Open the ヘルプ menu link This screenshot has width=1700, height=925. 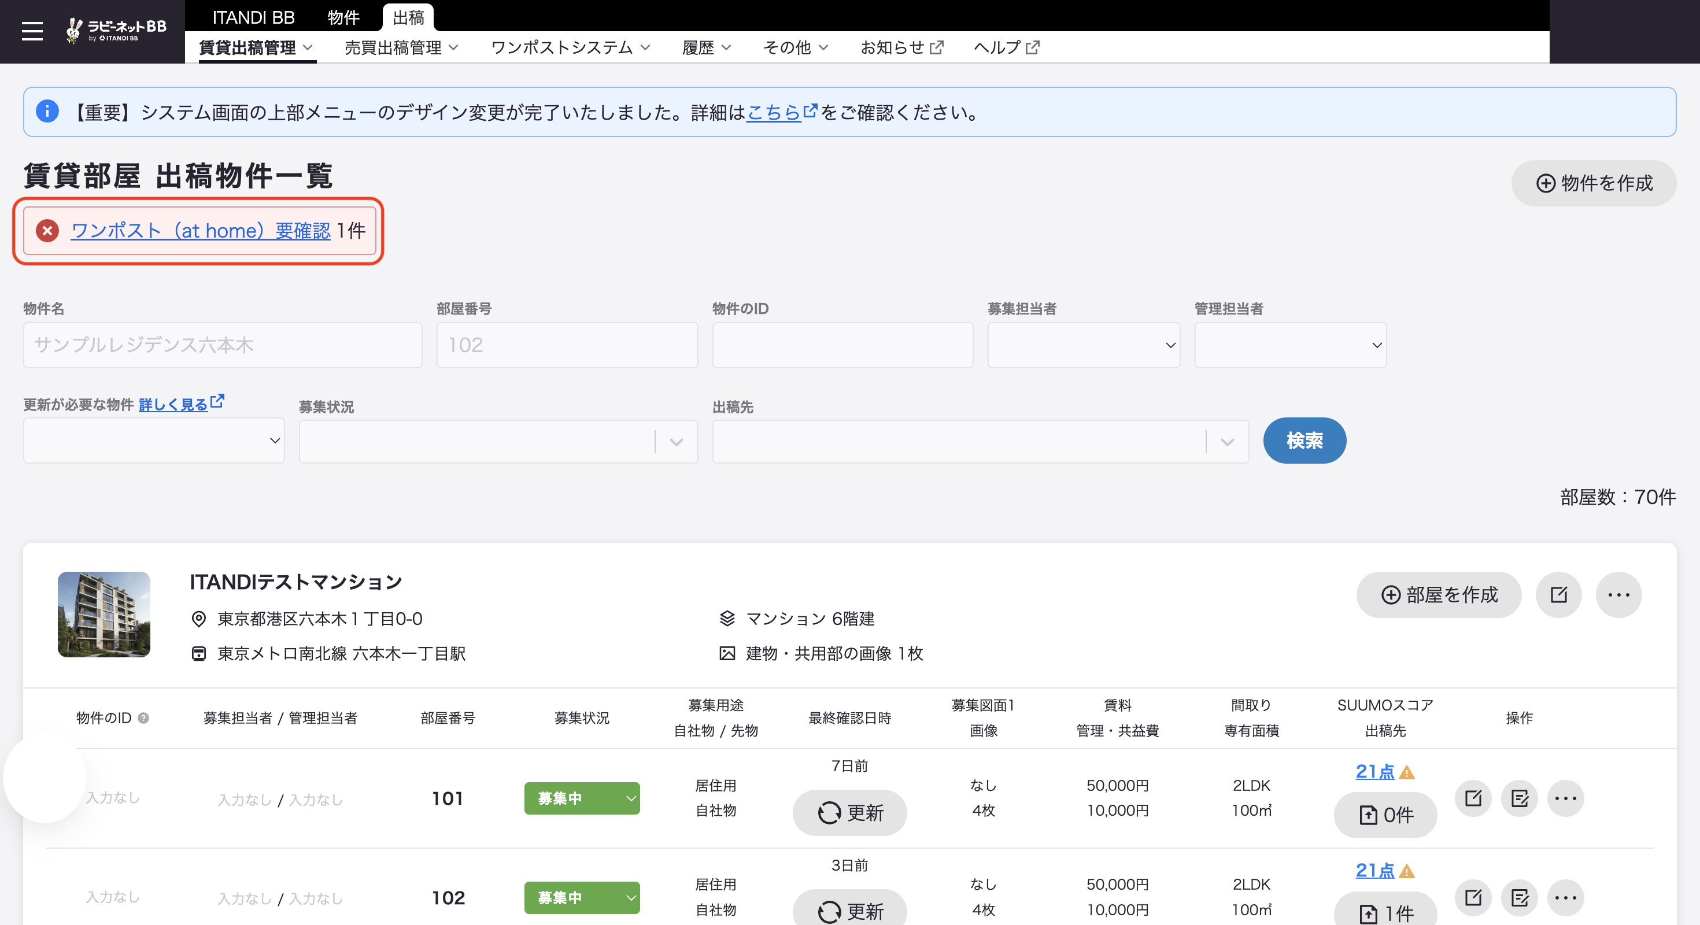pos(1006,47)
